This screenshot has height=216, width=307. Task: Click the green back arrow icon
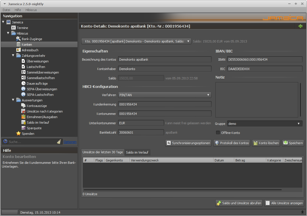tap(300, 26)
